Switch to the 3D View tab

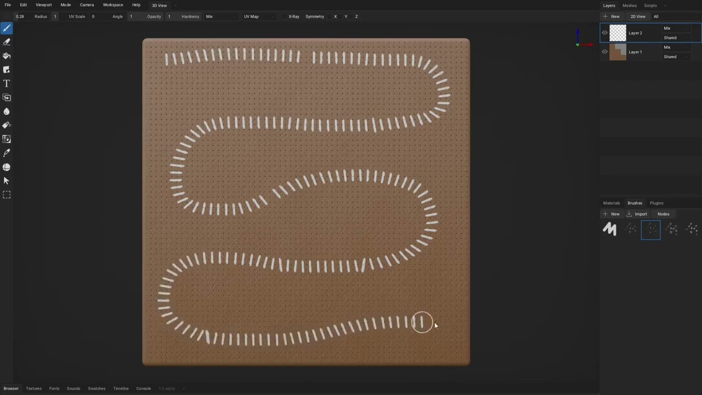click(160, 5)
